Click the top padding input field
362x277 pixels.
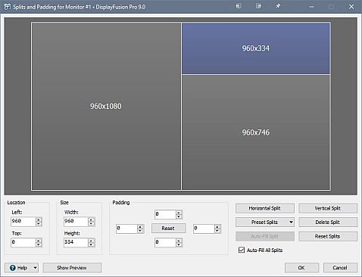(x=165, y=214)
